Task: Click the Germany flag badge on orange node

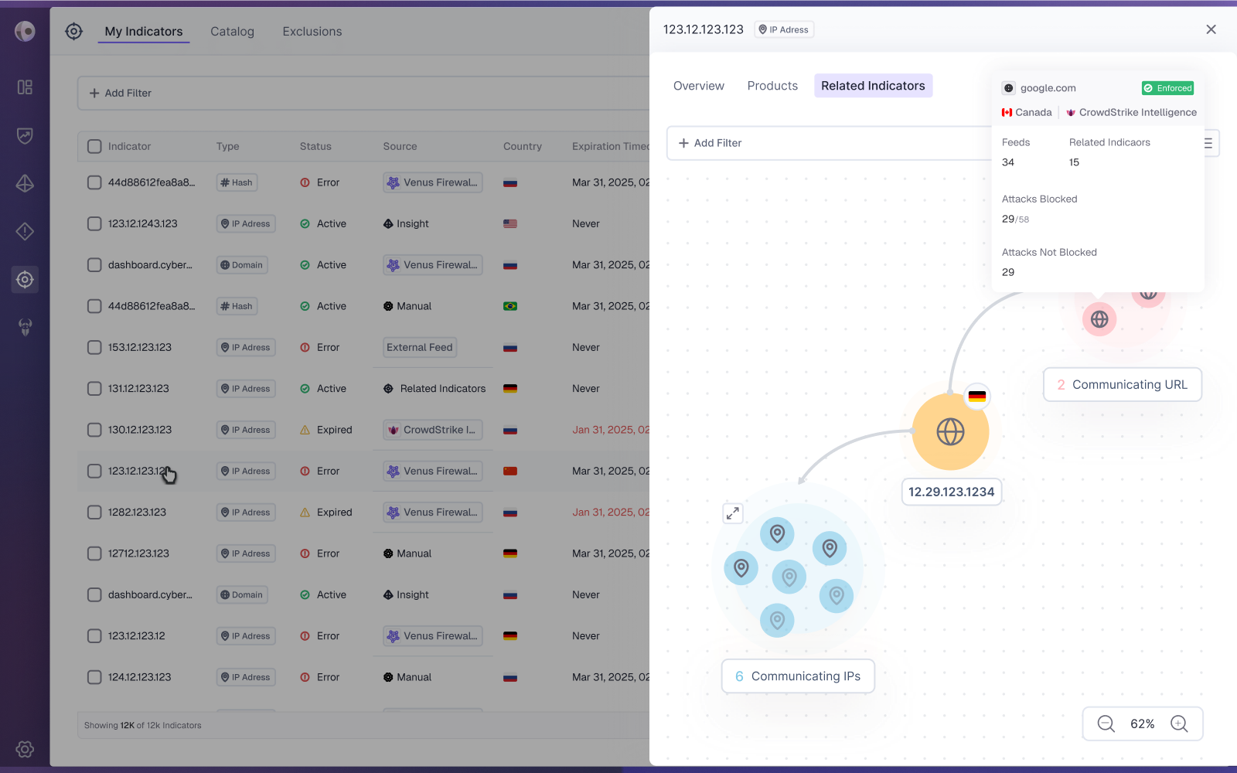Action: coord(977,397)
